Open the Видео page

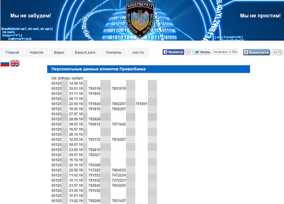[59, 52]
